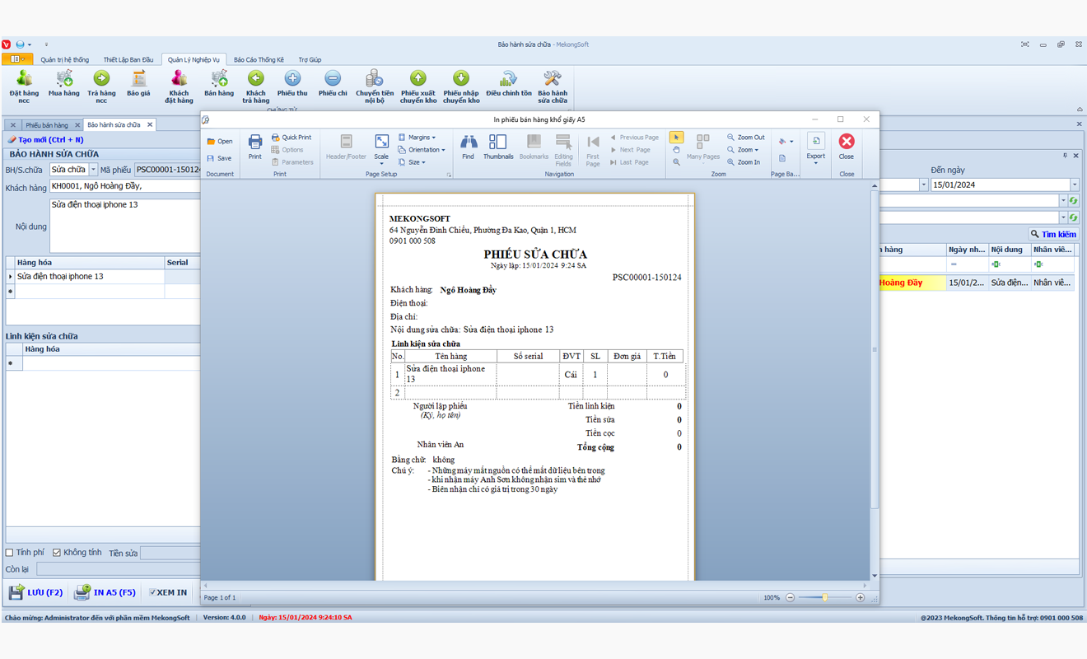This screenshot has width=1087, height=659.
Task: Switch to Phiếu bán hàng document tab
Action: coord(46,125)
